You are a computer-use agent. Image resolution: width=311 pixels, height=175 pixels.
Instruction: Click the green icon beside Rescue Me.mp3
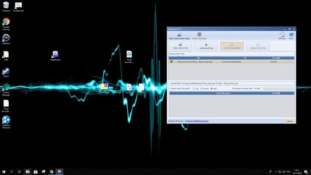[172, 62]
